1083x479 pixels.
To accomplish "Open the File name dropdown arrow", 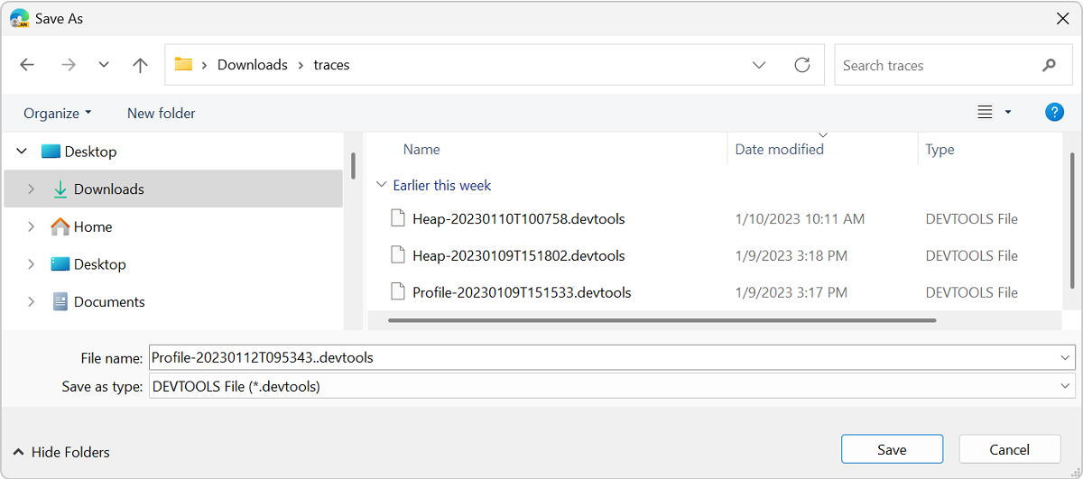I will coord(1066,357).
